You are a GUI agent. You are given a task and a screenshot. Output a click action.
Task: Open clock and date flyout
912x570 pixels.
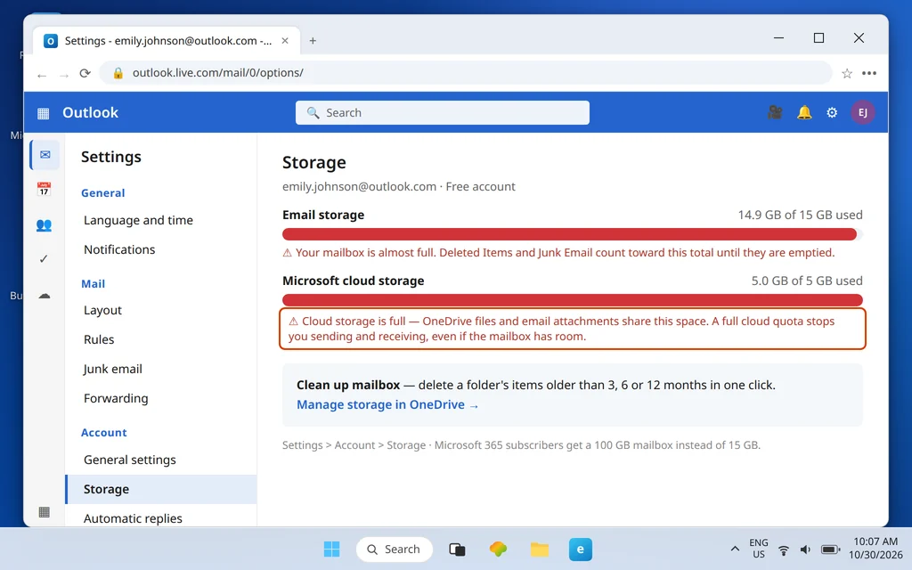(x=875, y=549)
